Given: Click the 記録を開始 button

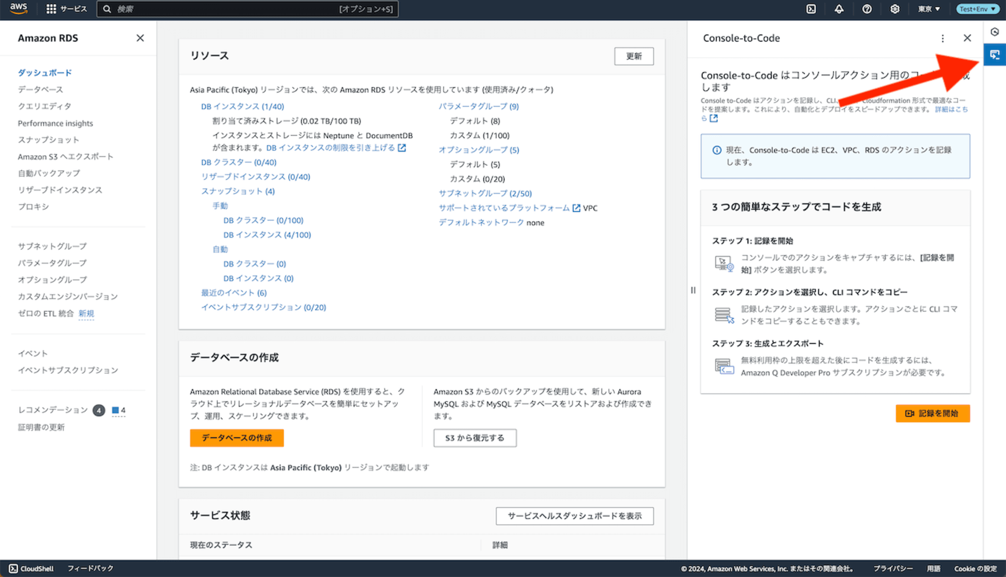Looking at the screenshot, I should 933,414.
